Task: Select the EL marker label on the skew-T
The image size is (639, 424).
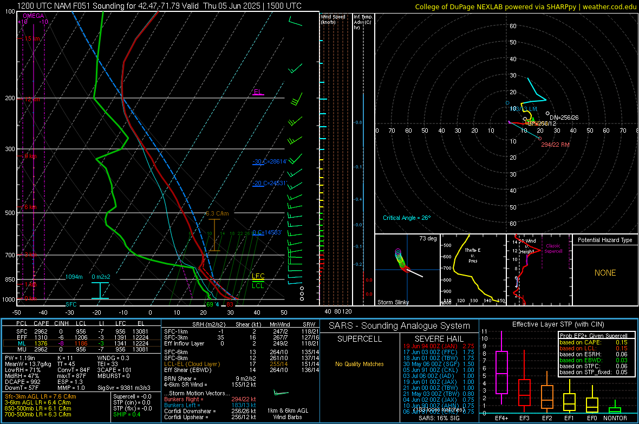Action: 258,92
